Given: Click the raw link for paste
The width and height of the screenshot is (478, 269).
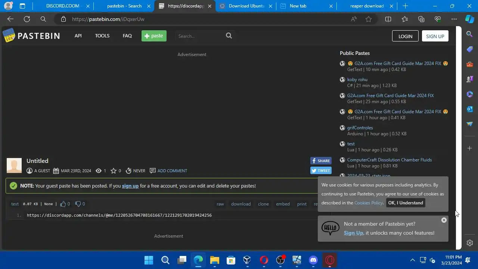Looking at the screenshot, I should tap(220, 204).
